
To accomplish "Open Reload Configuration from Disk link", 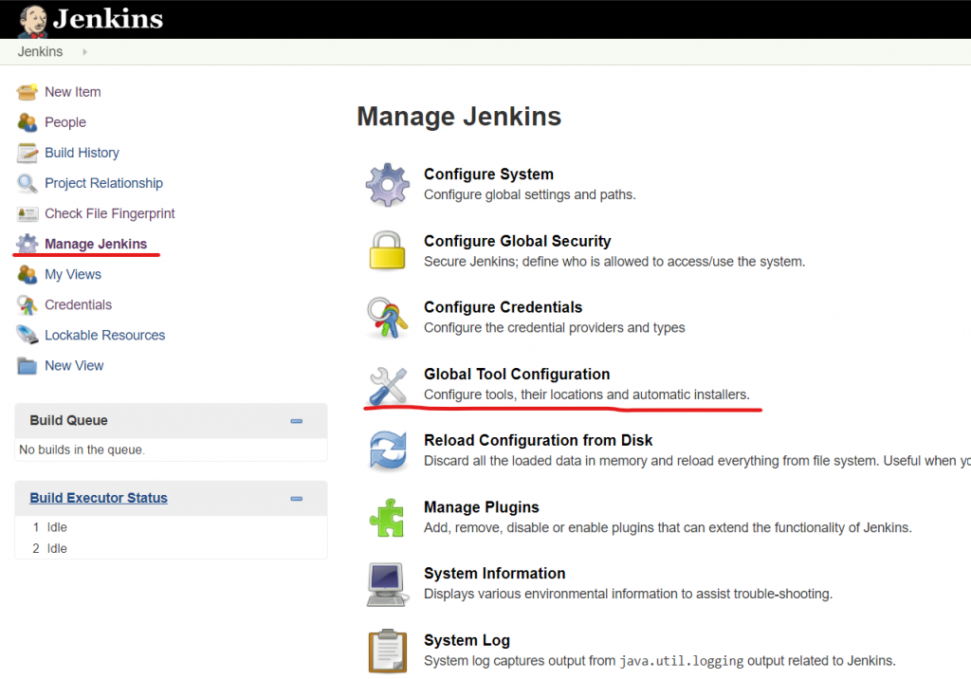I will coord(539,440).
